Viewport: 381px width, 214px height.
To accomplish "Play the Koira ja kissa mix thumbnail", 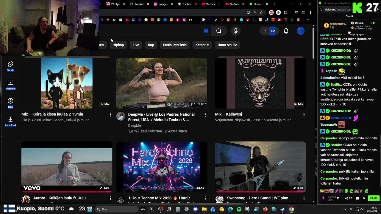I will coord(67,83).
